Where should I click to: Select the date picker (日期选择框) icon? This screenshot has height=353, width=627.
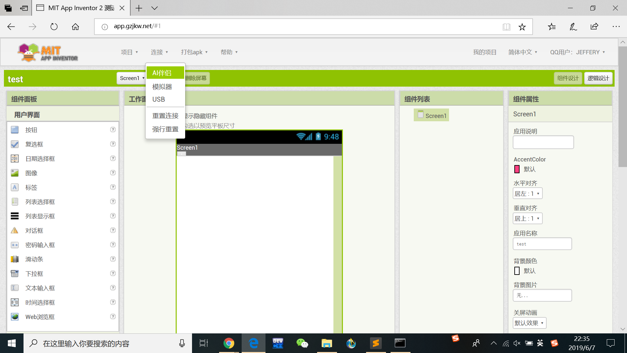pos(15,159)
